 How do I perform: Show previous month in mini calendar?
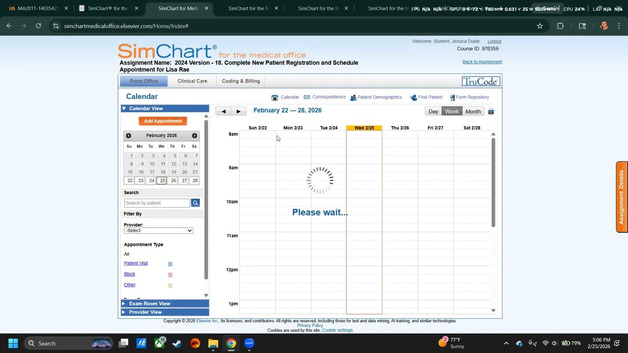click(129, 136)
